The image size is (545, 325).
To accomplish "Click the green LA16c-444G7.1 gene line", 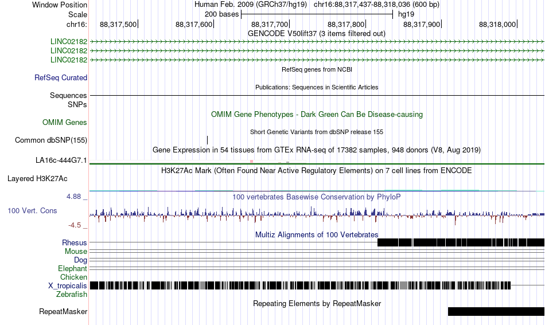I will (317, 163).
